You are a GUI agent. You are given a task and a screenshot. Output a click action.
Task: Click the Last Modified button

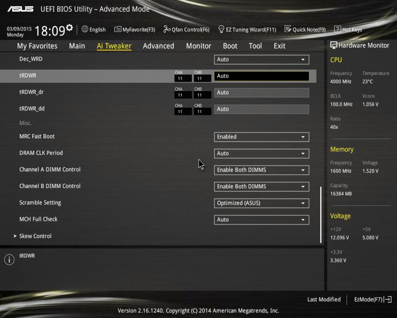click(x=324, y=299)
